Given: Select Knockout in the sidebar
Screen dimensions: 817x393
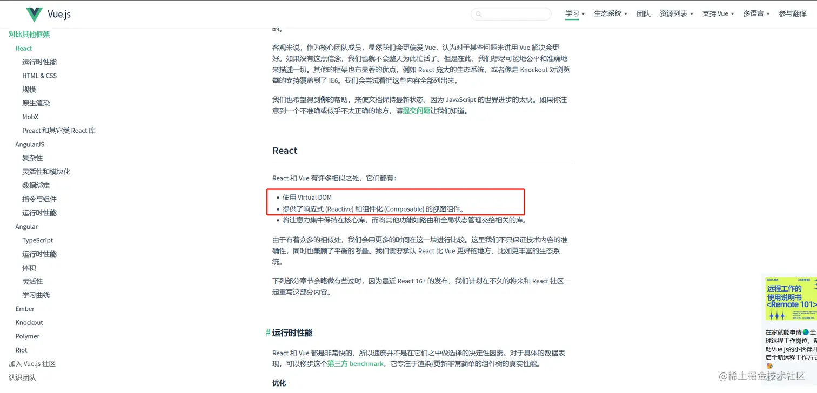Looking at the screenshot, I should click(x=29, y=323).
